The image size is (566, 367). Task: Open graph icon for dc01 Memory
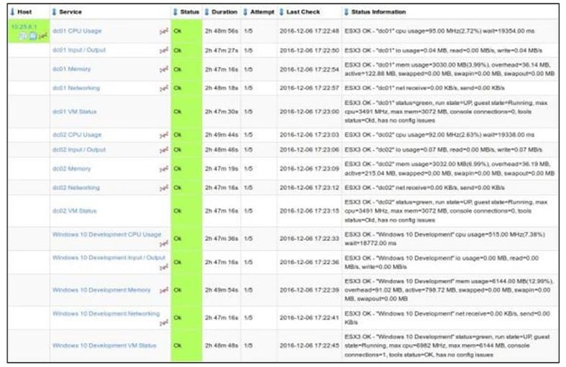coord(164,70)
